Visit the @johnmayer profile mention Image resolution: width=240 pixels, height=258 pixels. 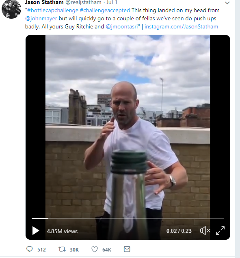click(41, 18)
